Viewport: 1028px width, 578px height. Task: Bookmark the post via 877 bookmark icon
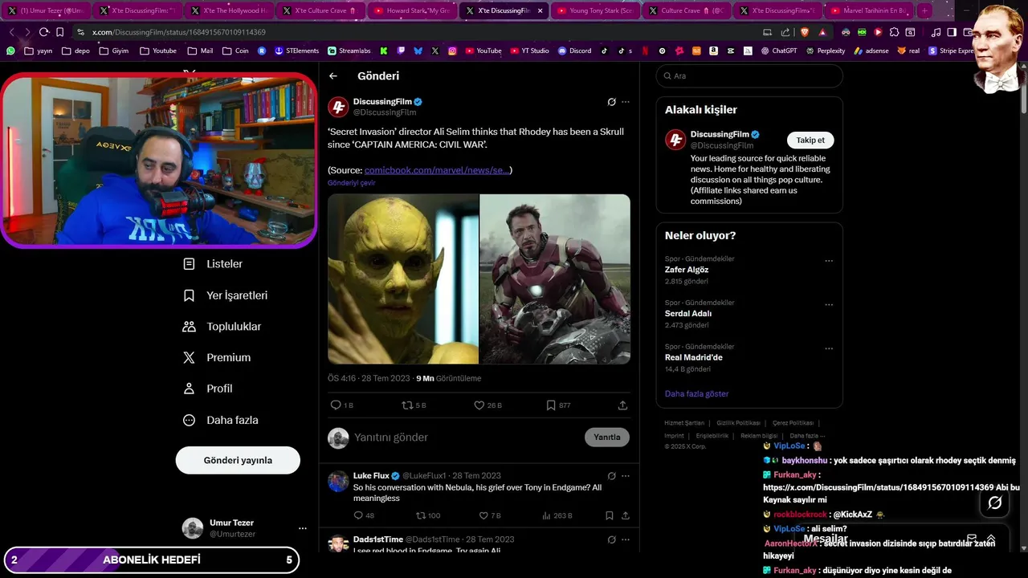pyautogui.click(x=551, y=405)
